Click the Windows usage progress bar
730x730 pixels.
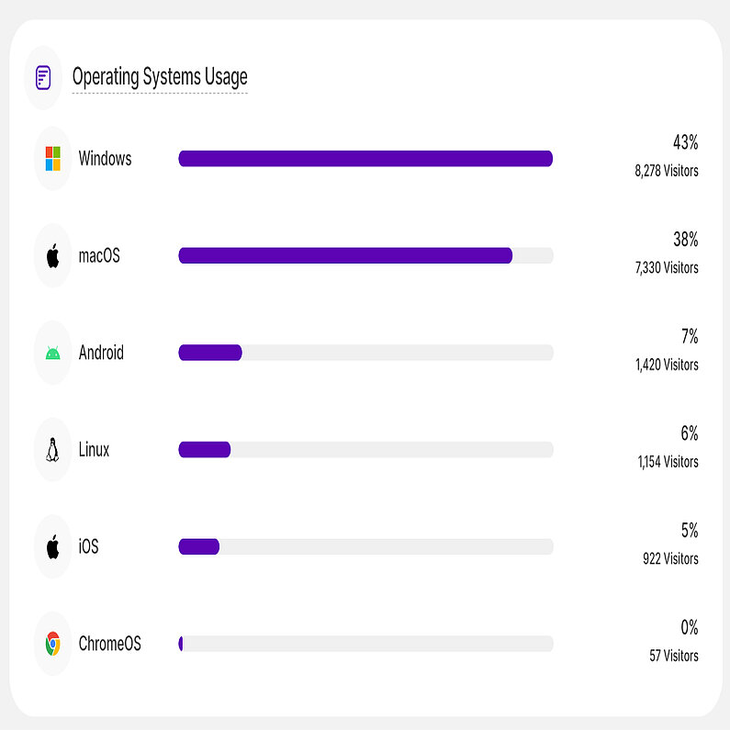[365, 159]
